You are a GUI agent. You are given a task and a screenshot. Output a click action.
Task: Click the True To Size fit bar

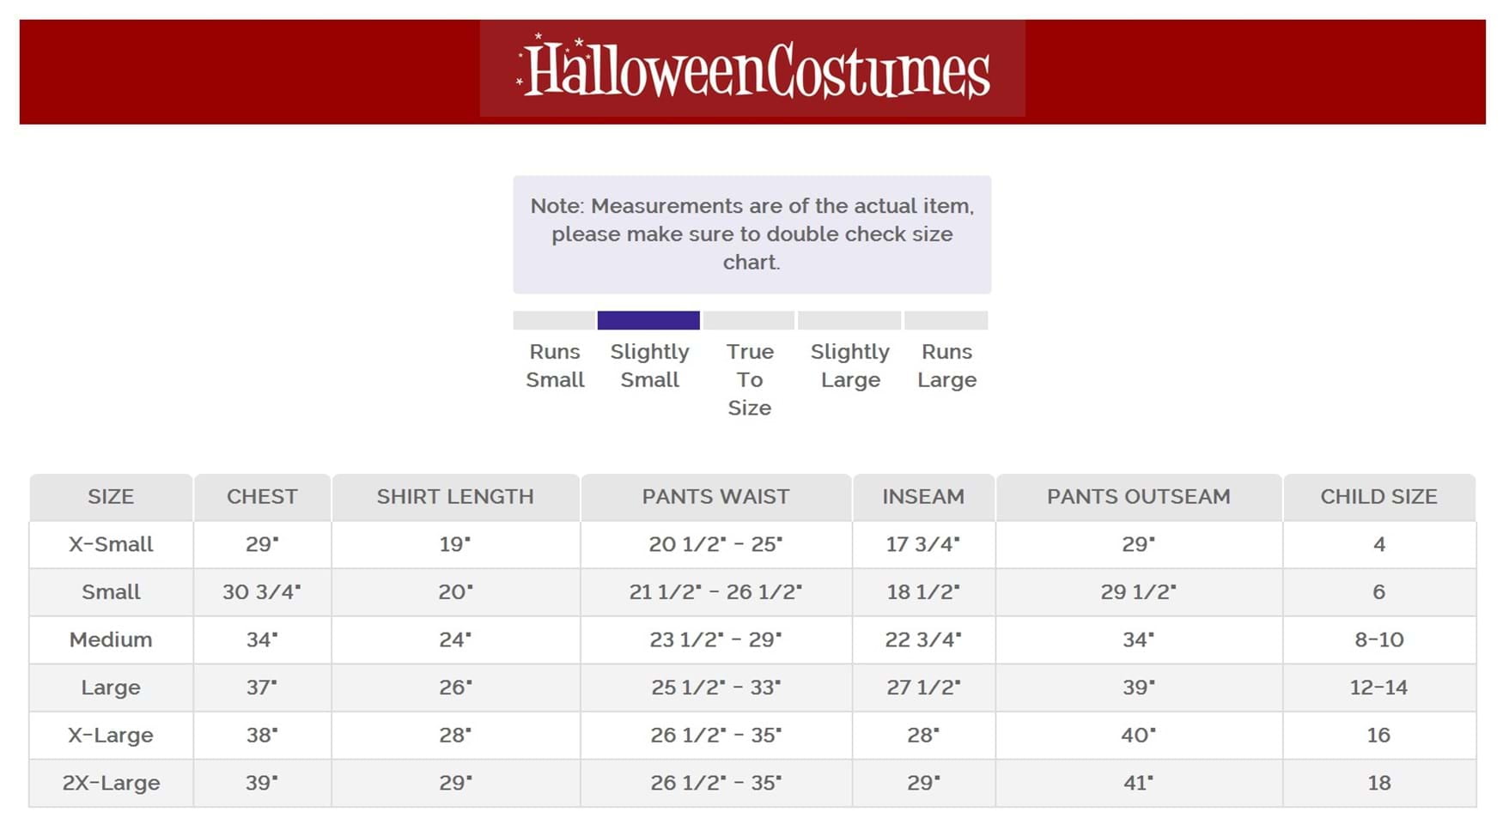coord(749,320)
